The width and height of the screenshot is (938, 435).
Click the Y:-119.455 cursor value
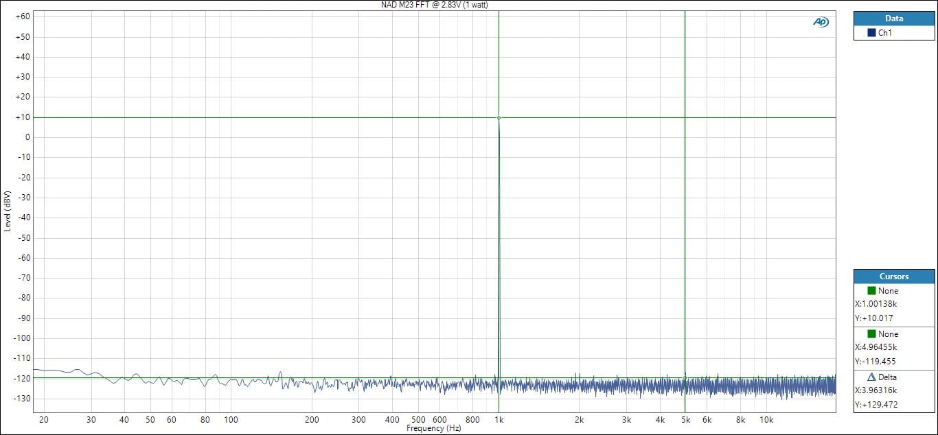coord(876,362)
